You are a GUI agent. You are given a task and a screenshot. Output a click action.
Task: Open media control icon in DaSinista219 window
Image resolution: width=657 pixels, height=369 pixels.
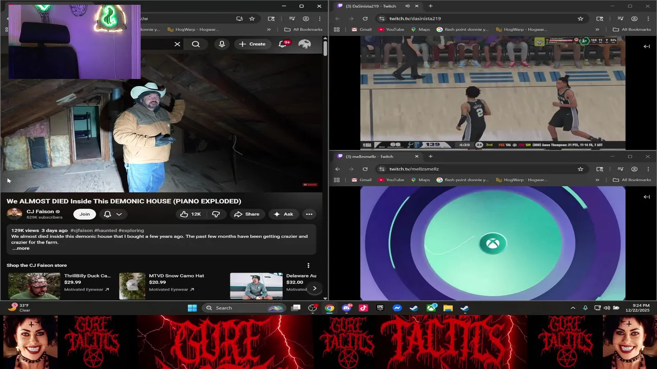621,18
